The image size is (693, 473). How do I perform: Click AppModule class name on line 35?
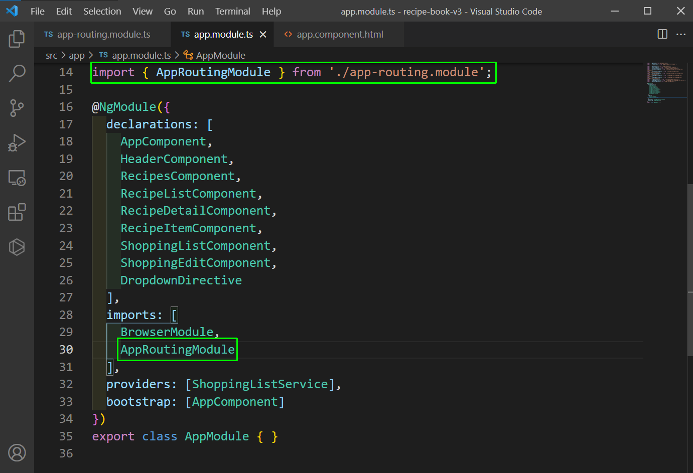click(217, 436)
